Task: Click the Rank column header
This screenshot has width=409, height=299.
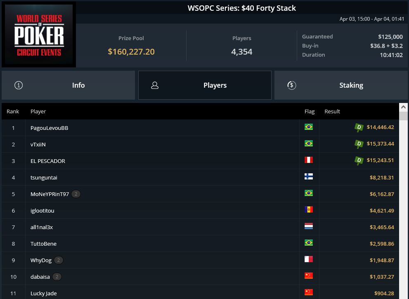Action: (x=13, y=111)
